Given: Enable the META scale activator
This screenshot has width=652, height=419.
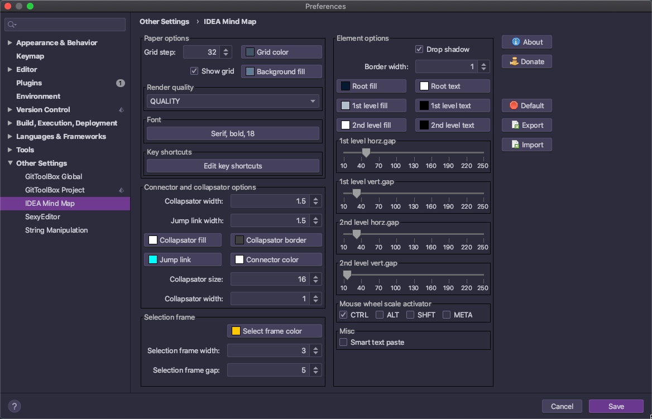Looking at the screenshot, I should point(447,315).
